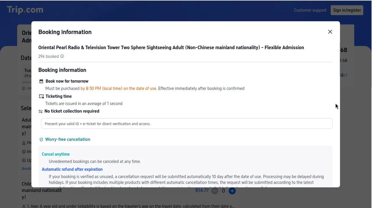Image resolution: width=372 pixels, height=208 pixels.
Task: Open Customer support
Action: [x=310, y=10]
